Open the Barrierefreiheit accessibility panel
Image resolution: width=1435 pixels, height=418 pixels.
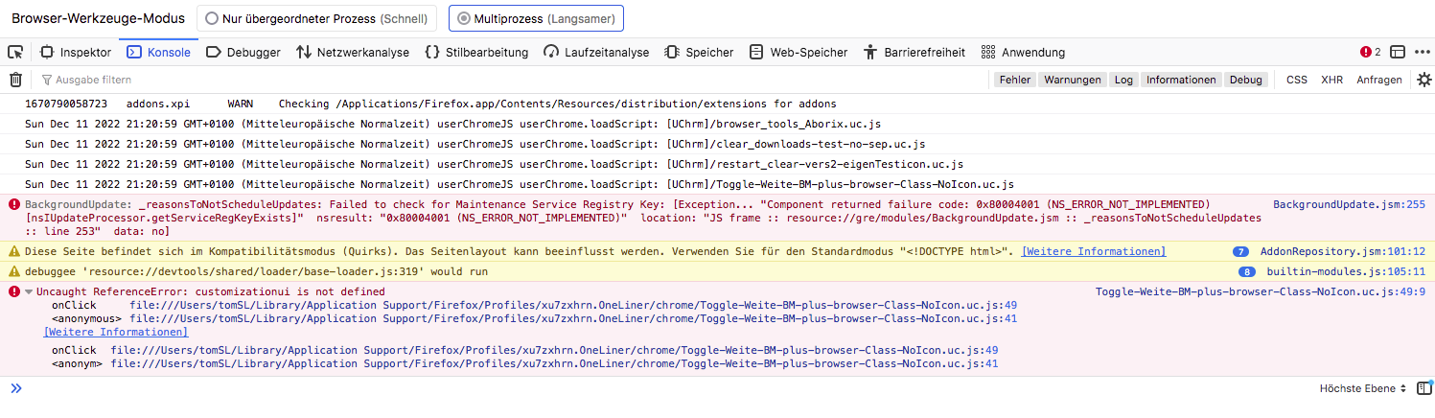pos(914,52)
